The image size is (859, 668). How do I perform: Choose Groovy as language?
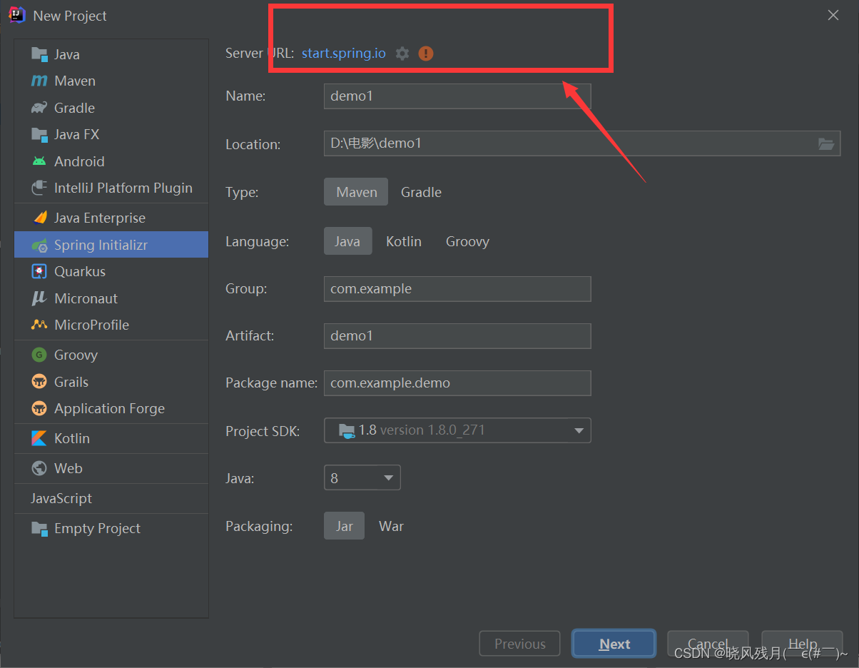[467, 241]
